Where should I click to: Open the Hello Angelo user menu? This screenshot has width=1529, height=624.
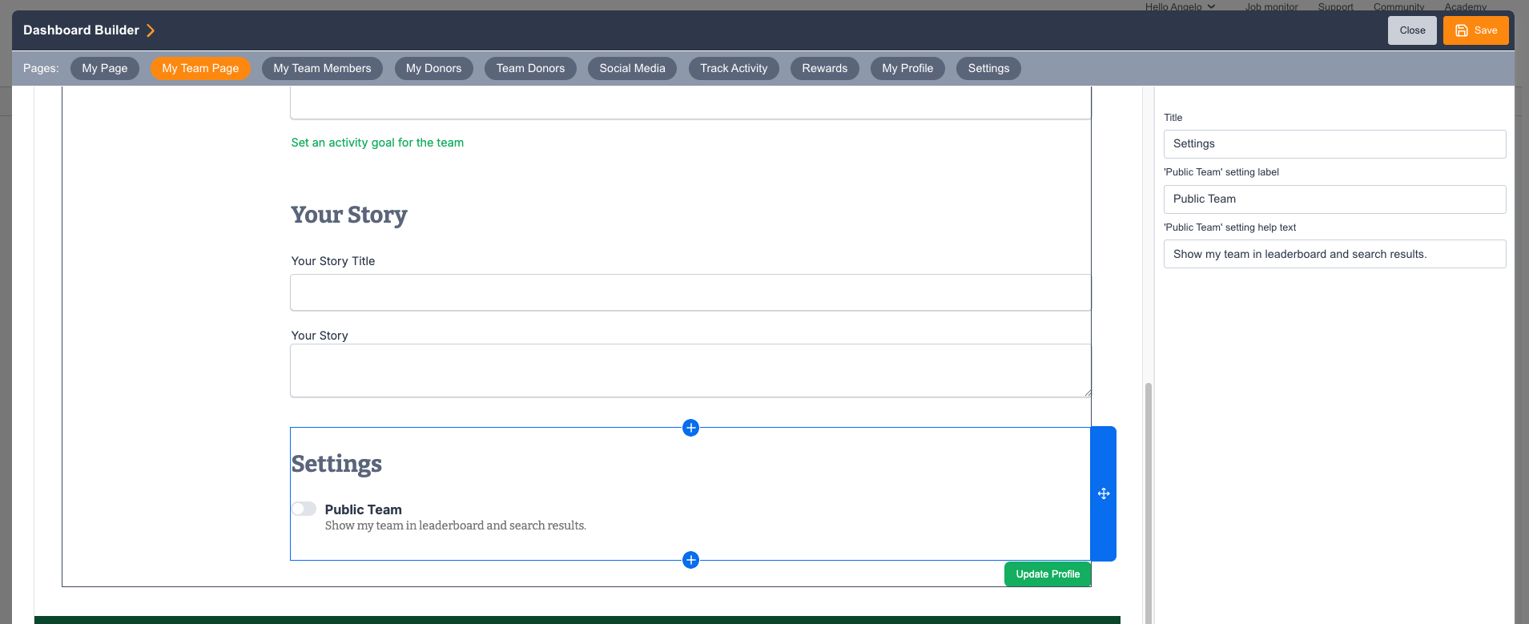[1180, 6]
